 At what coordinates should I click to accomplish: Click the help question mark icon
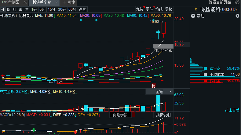[x=193, y=16]
